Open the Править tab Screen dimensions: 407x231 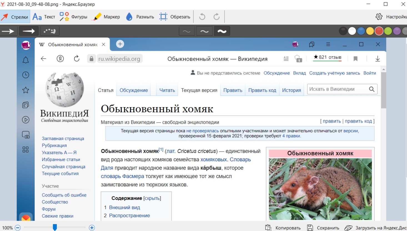click(x=233, y=90)
